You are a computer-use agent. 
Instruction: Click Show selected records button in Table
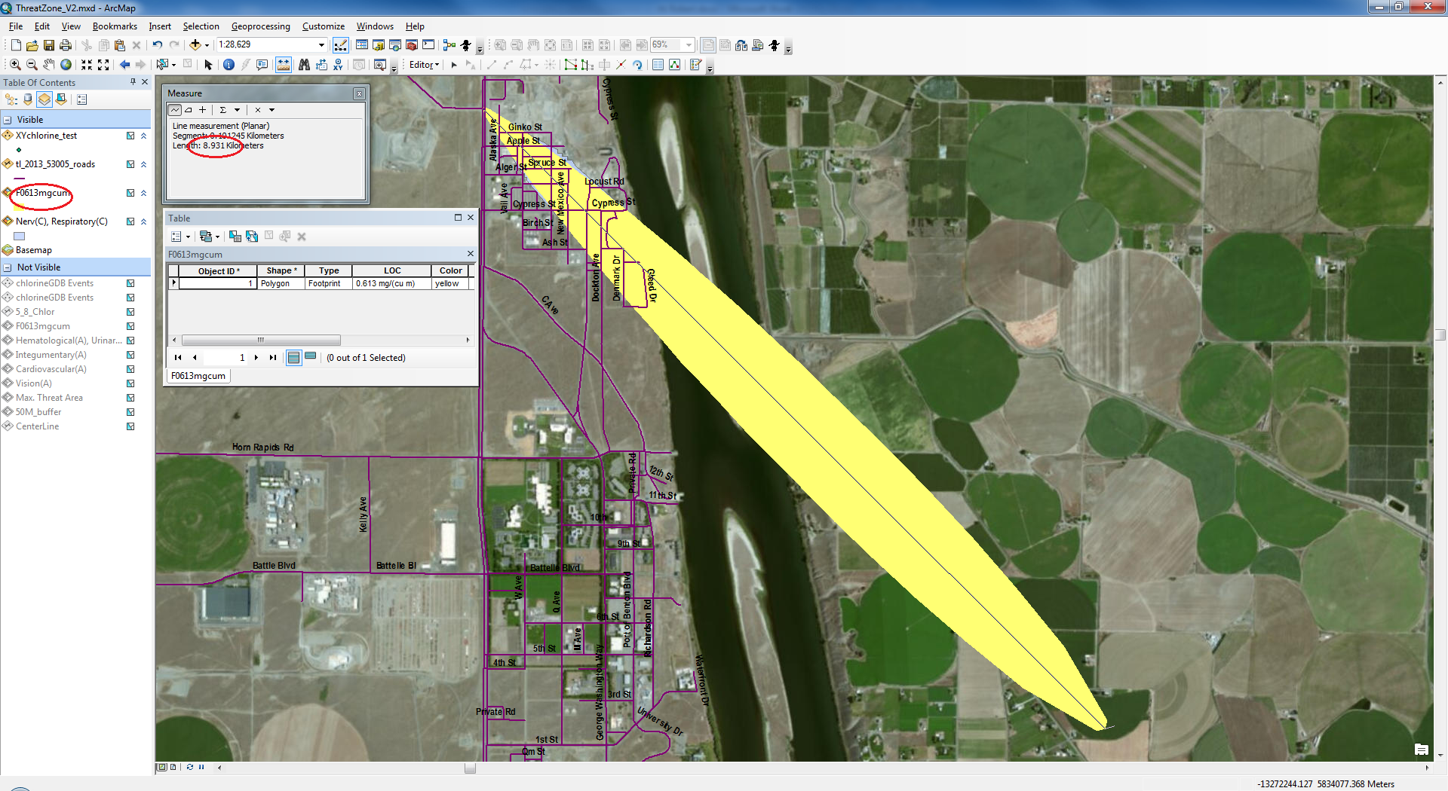pyautogui.click(x=311, y=357)
